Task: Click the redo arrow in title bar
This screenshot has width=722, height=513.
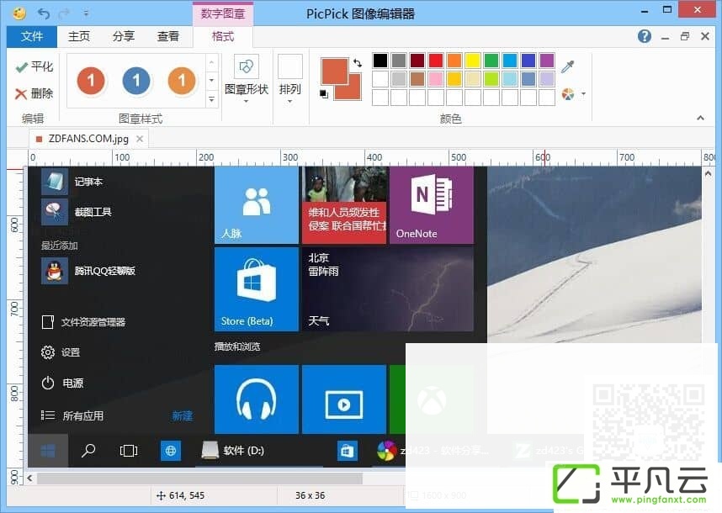Action: (x=64, y=13)
